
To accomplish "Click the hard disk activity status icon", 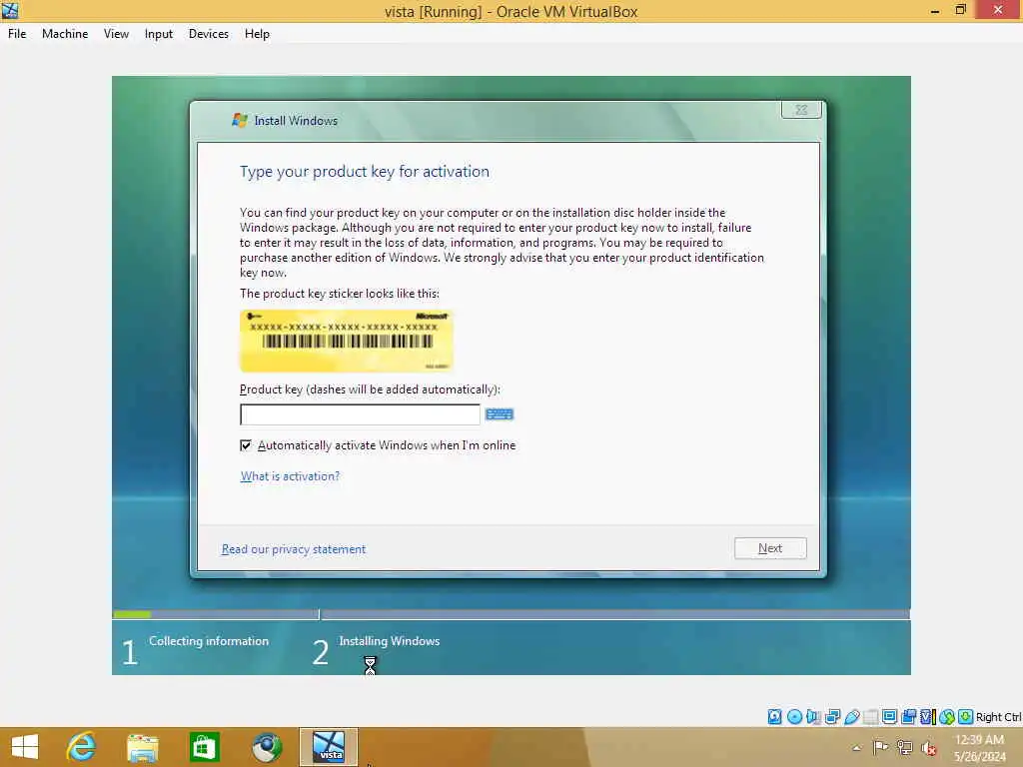I will (774, 717).
